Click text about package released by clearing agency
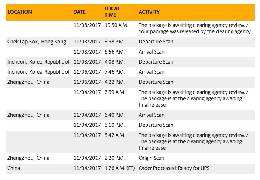 tap(195, 31)
